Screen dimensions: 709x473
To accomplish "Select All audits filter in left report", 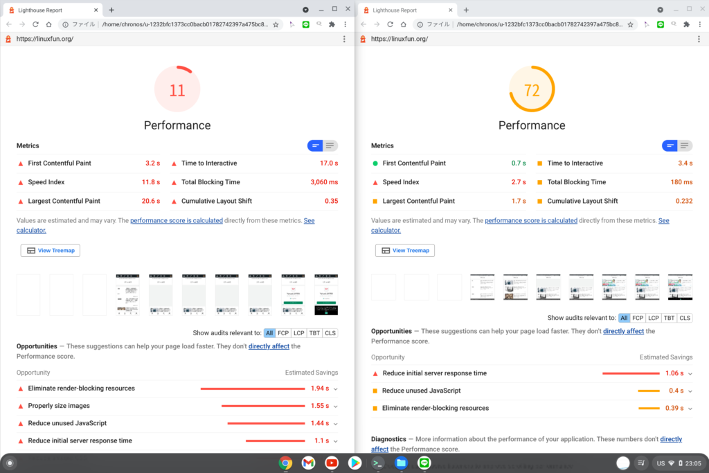I will tap(269, 333).
